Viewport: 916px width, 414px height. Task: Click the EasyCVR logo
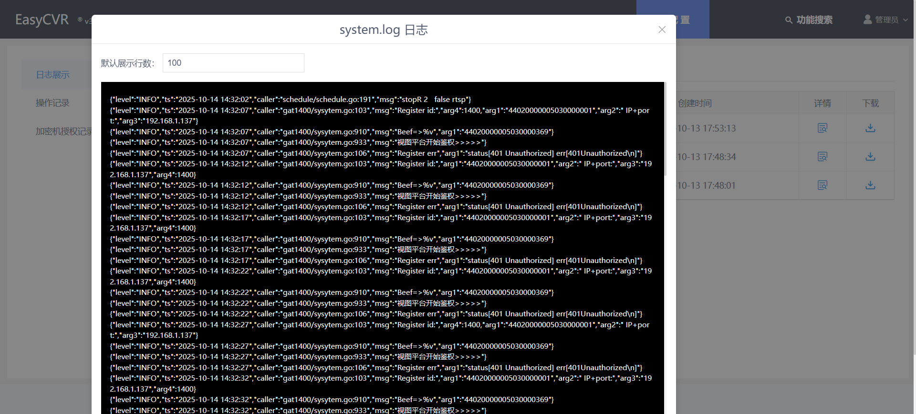[x=42, y=20]
